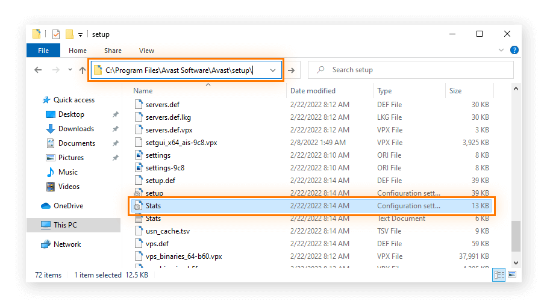The height and width of the screenshot is (307, 547).
Task: Open the File menu tab
Action: (x=43, y=51)
